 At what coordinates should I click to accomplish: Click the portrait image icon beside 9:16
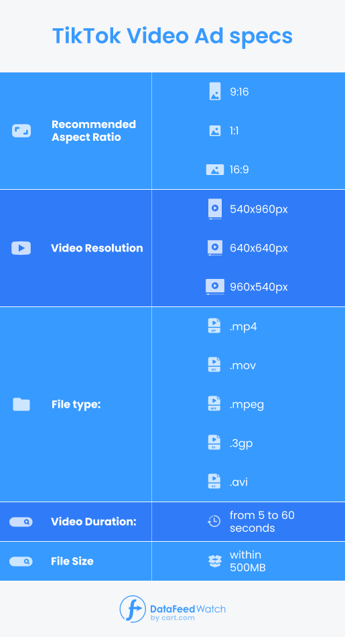click(215, 91)
